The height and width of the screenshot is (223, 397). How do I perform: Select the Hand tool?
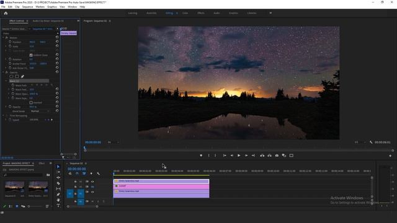58,200
